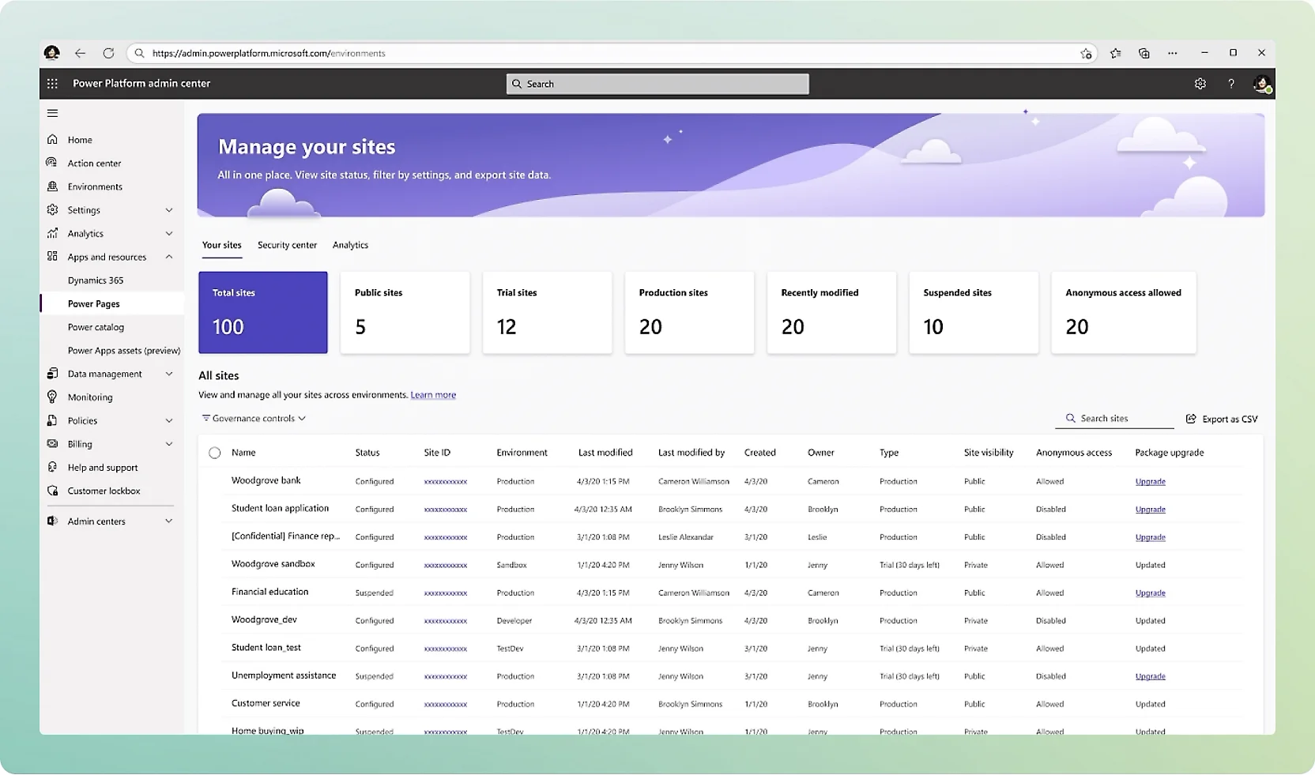Click Upgrade for Unemployment assistance

pos(1150,676)
